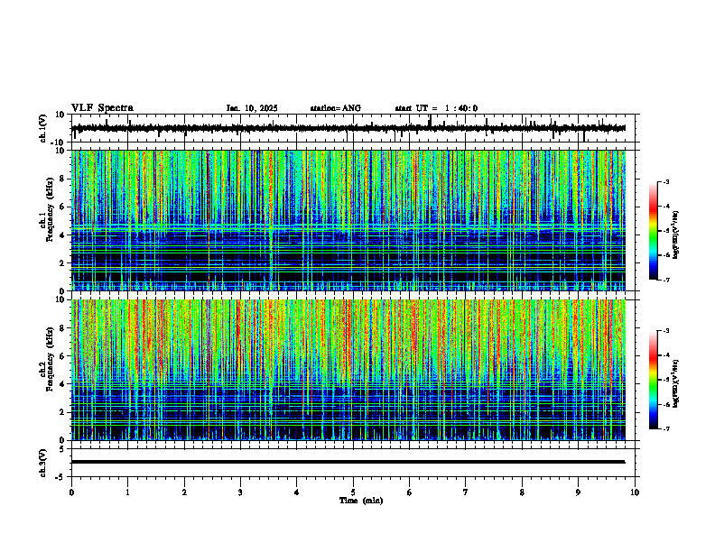715x552 pixels.
Task: Click the "station=ANG" header label
Action: 336,108
